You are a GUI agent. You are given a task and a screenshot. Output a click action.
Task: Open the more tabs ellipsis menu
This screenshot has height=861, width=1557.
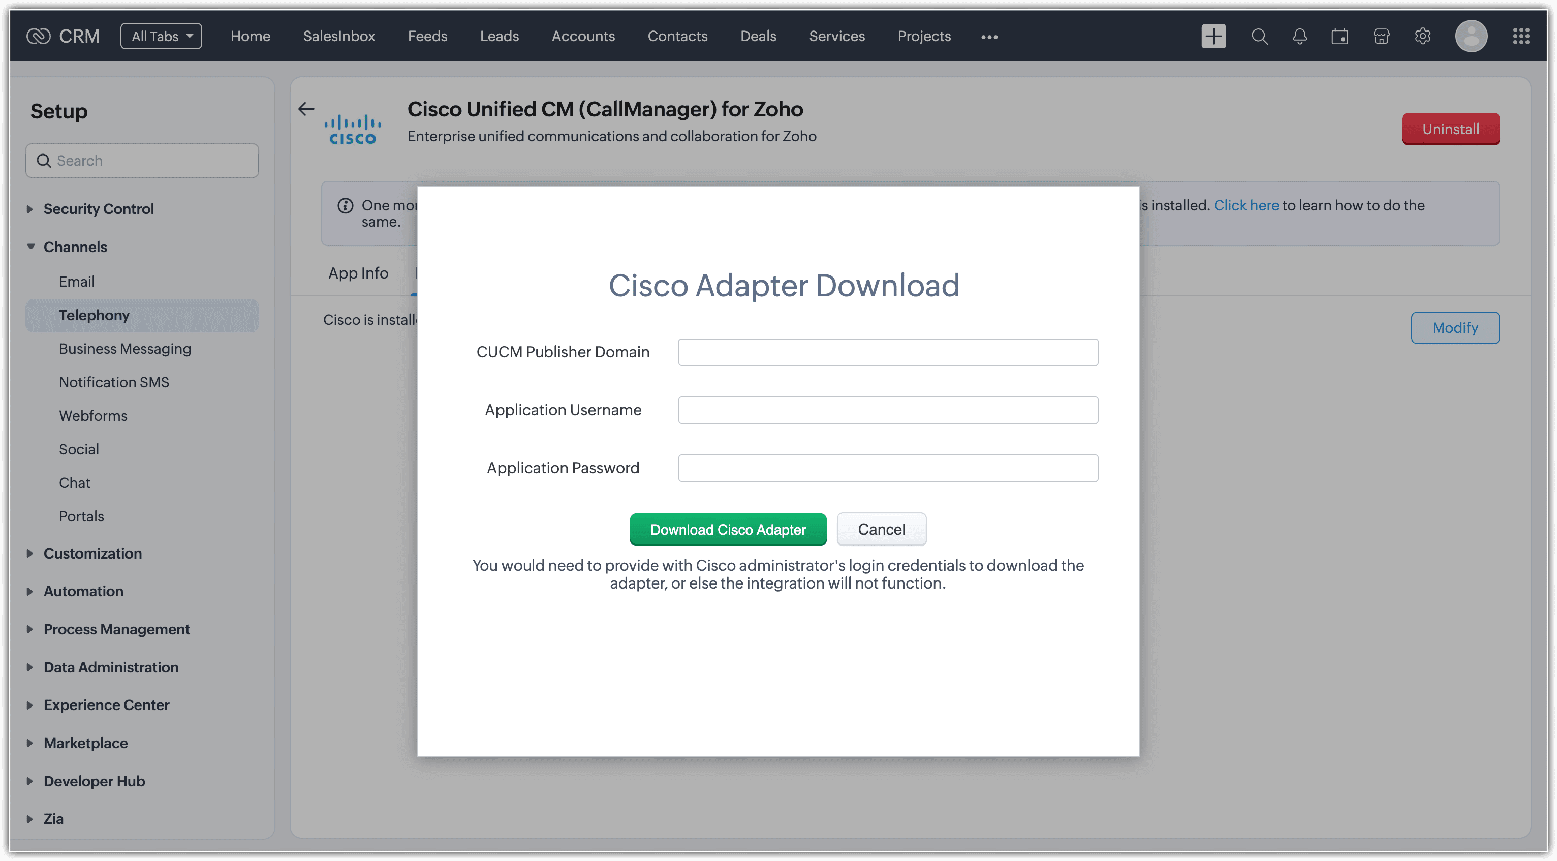pyautogui.click(x=989, y=37)
